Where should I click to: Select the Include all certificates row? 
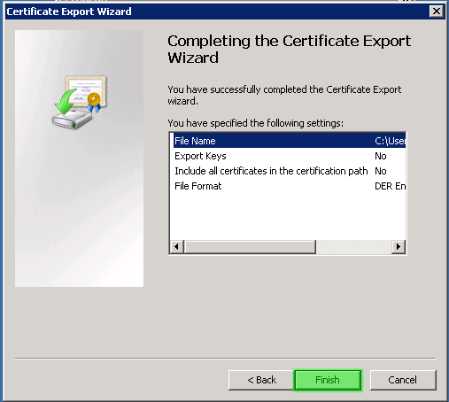pyautogui.click(x=290, y=171)
